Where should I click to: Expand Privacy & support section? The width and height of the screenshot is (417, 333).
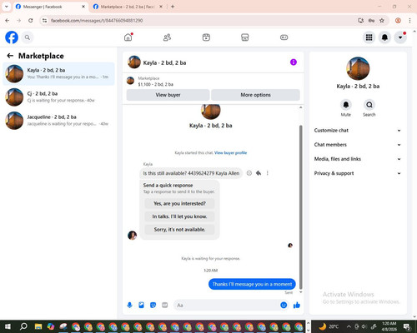click(x=358, y=173)
